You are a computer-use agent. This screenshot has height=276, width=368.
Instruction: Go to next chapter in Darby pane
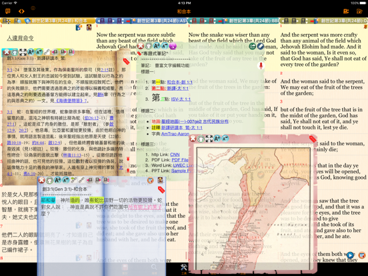click(295, 21)
